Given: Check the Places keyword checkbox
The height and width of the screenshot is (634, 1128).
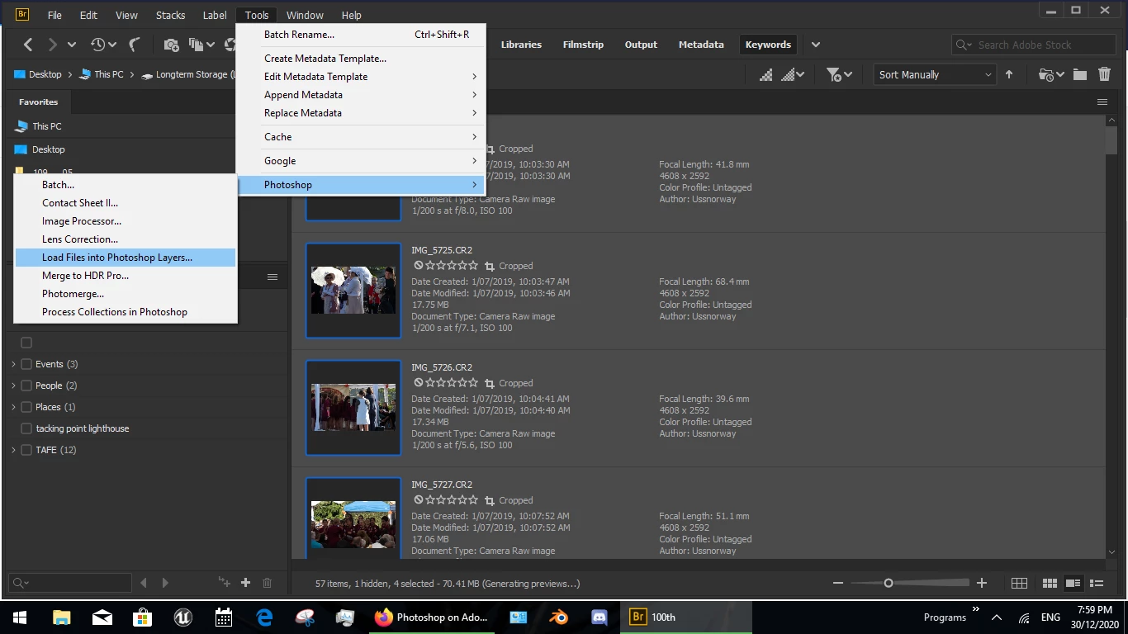Looking at the screenshot, I should tap(26, 407).
